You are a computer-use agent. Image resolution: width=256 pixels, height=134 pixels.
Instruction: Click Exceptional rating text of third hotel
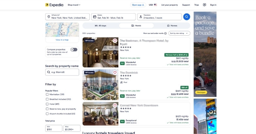(x=131, y=120)
